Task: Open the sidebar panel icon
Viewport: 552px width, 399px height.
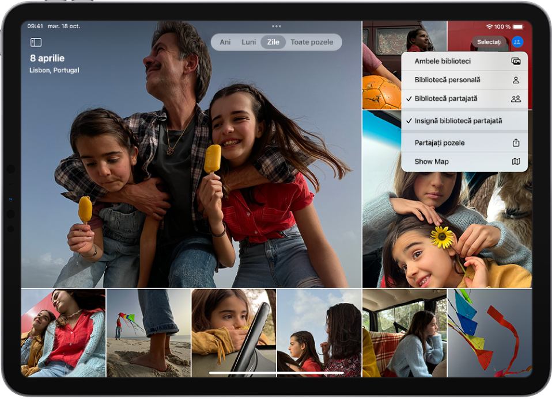Action: point(36,43)
